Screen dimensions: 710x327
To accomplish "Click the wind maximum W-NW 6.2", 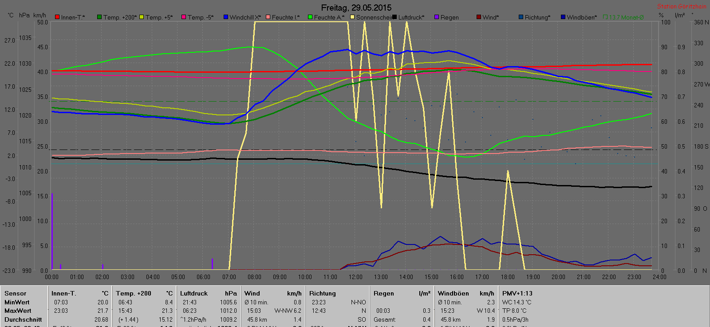I will coord(288,311).
